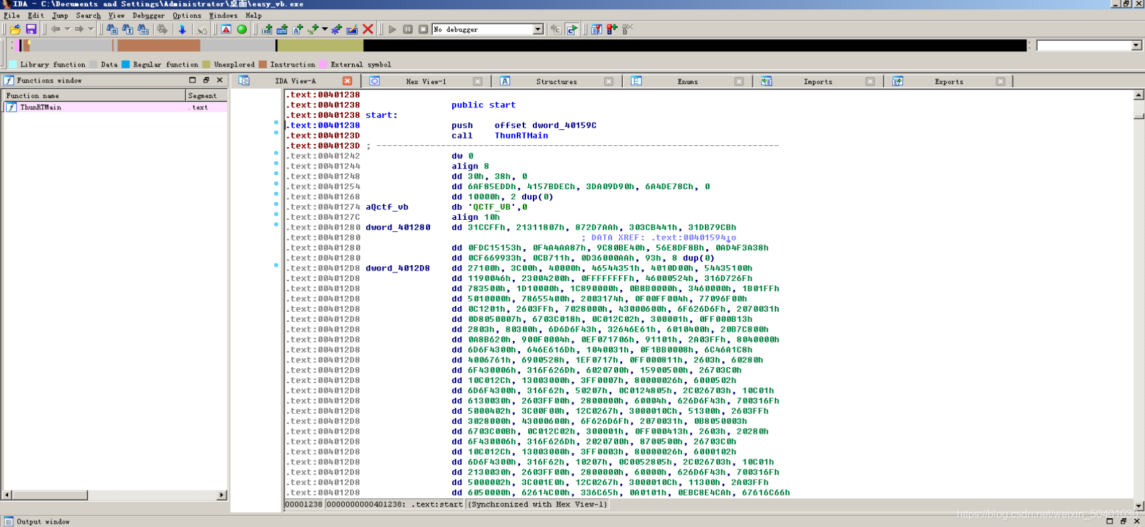Click the red warning triangle icon
Image resolution: width=1145 pixels, height=527 pixels.
226,29
